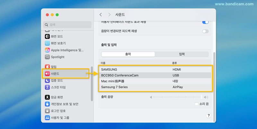Click the red close window button

(x=47, y=15)
